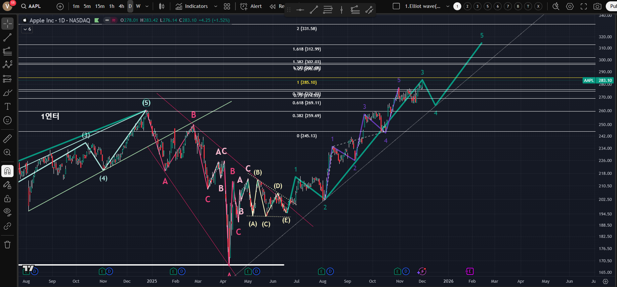Viewport: 617px width, 287px height.
Task: Collapse the indicator legend showing 6
Action: [x=27, y=29]
